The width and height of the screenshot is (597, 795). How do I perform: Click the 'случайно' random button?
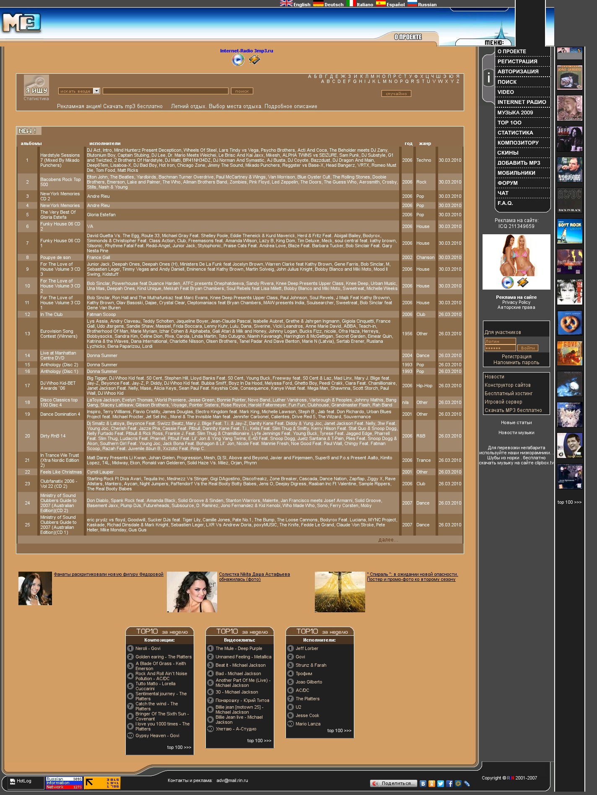(x=396, y=94)
